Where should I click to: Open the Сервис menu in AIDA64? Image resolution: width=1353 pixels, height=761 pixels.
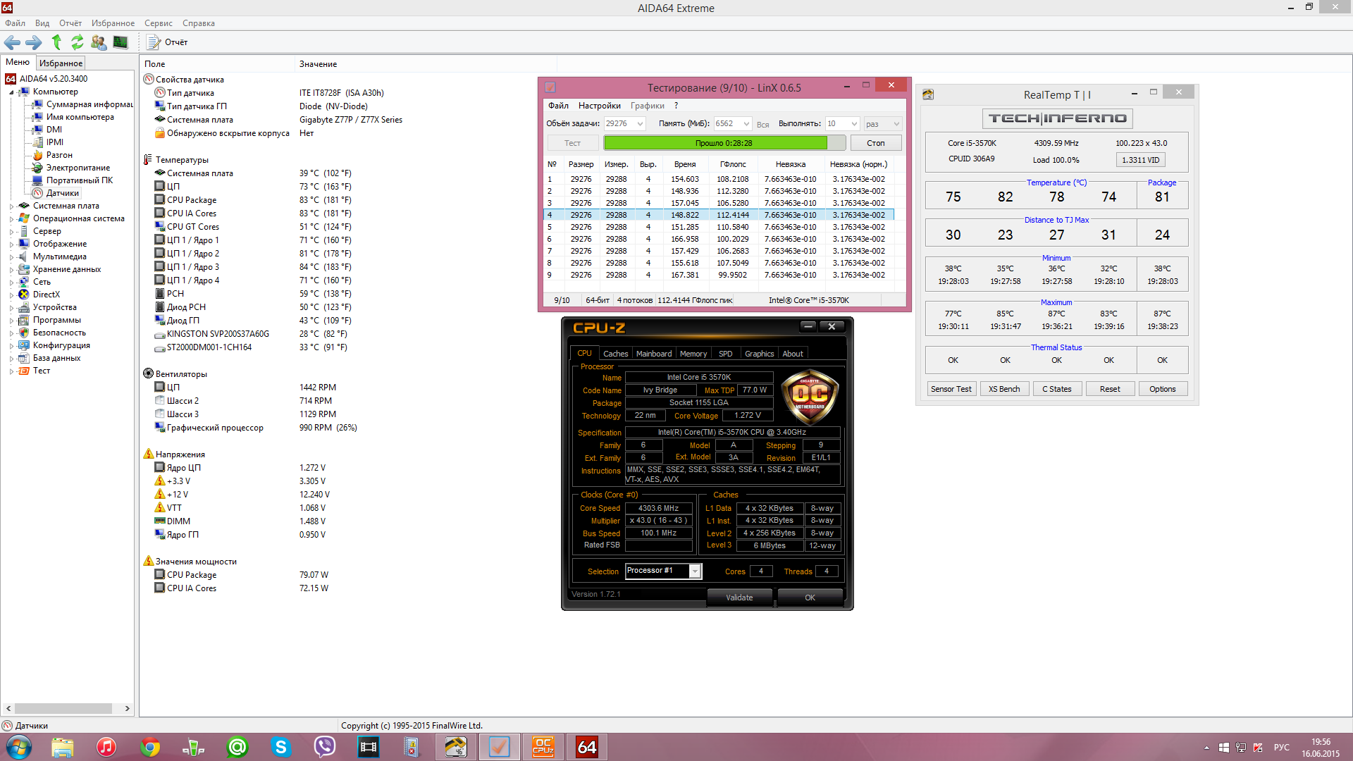(158, 23)
